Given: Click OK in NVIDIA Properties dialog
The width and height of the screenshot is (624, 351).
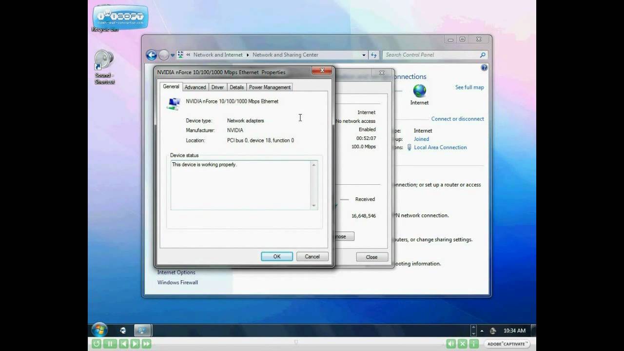Looking at the screenshot, I should pos(277,256).
